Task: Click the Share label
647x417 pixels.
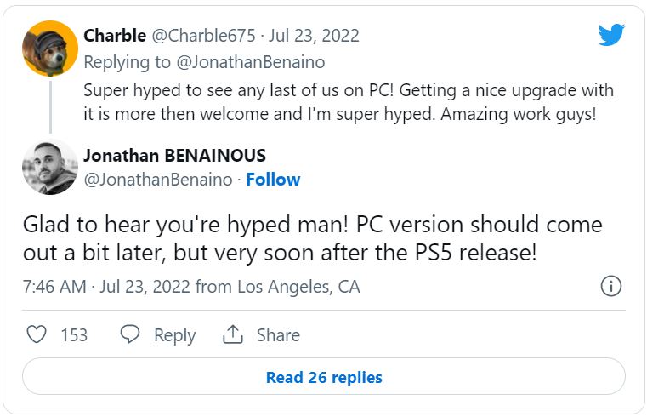Action: pos(278,334)
